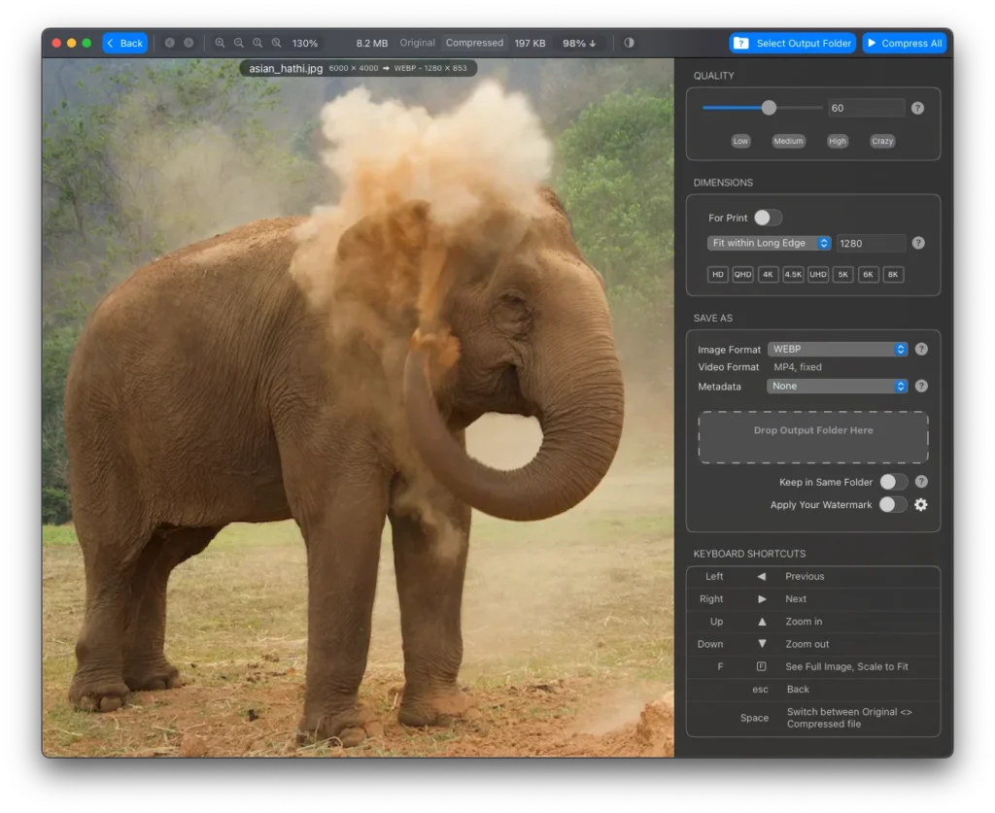Image resolution: width=995 pixels, height=813 pixels.
Task: Click the esc Back shortcut row
Action: [813, 690]
